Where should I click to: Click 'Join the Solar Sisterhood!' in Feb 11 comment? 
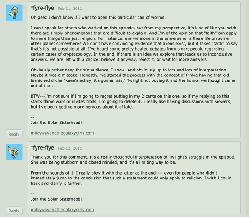[56, 123]
